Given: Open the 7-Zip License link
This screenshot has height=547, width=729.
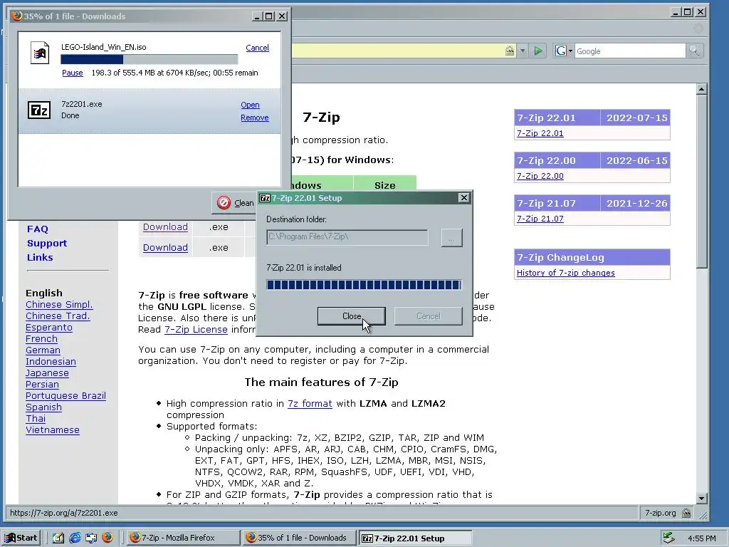Looking at the screenshot, I should (196, 330).
